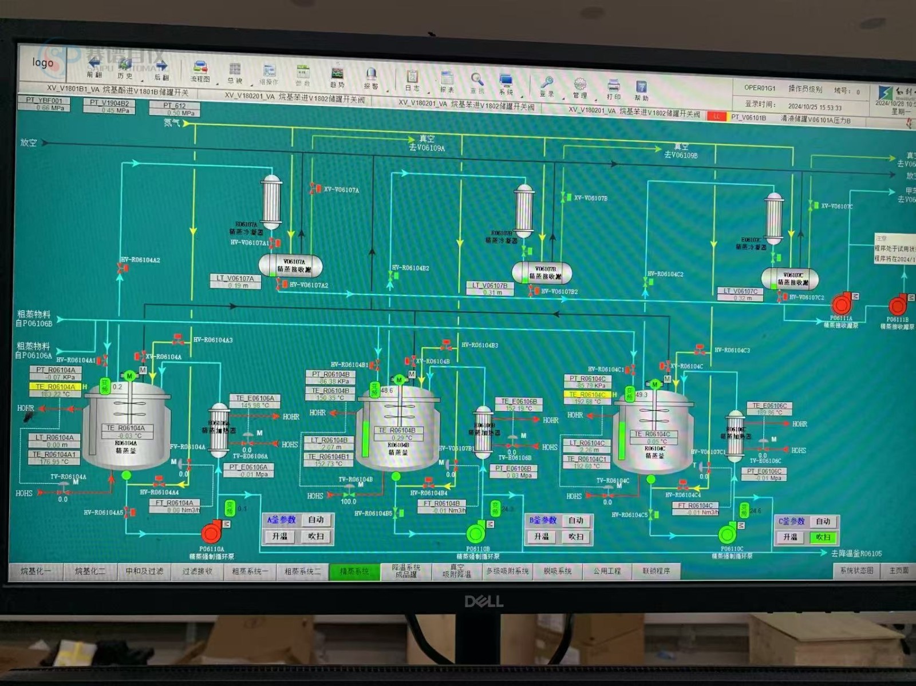Switch to the 精蒸系统 tab
The width and height of the screenshot is (916, 686).
click(354, 572)
